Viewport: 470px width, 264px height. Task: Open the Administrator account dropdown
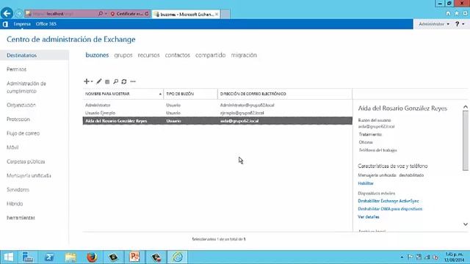coord(434,24)
